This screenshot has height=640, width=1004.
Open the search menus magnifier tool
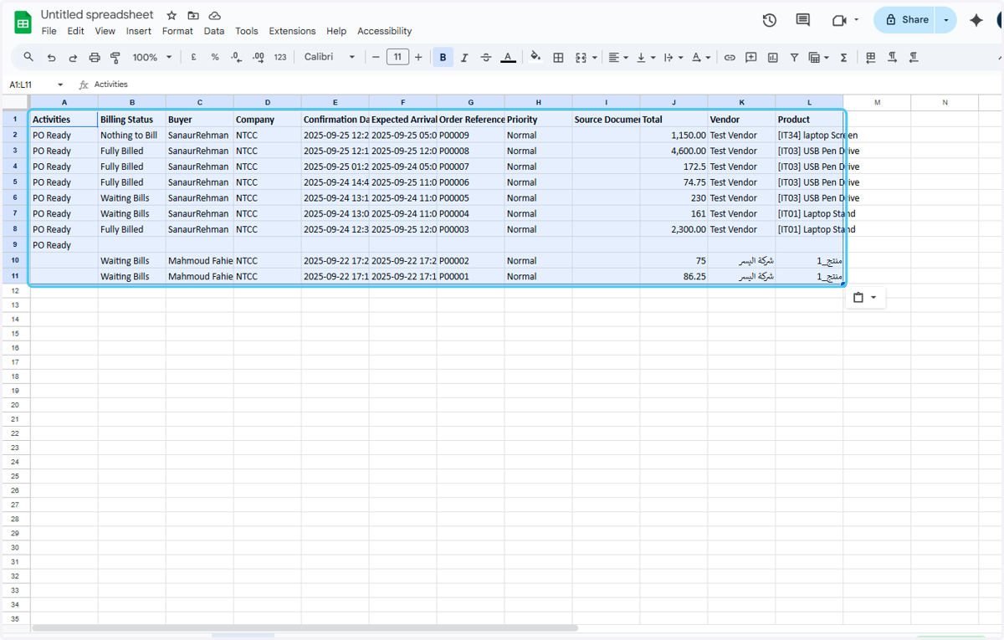28,57
